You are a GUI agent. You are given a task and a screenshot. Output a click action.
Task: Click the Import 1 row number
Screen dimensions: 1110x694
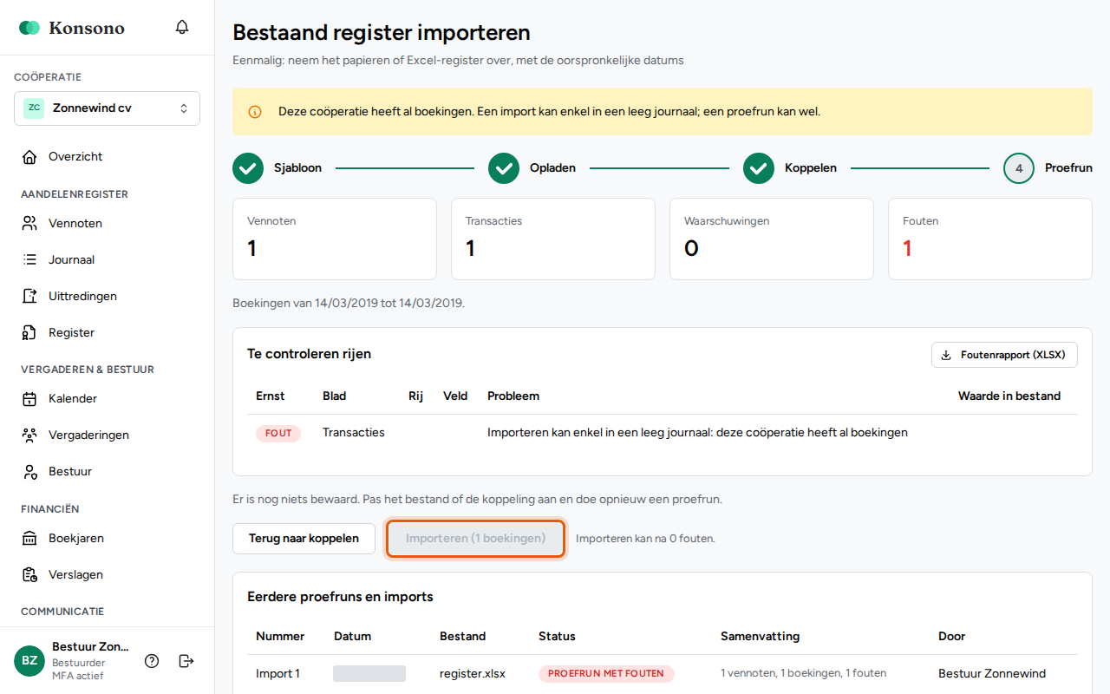(x=277, y=673)
